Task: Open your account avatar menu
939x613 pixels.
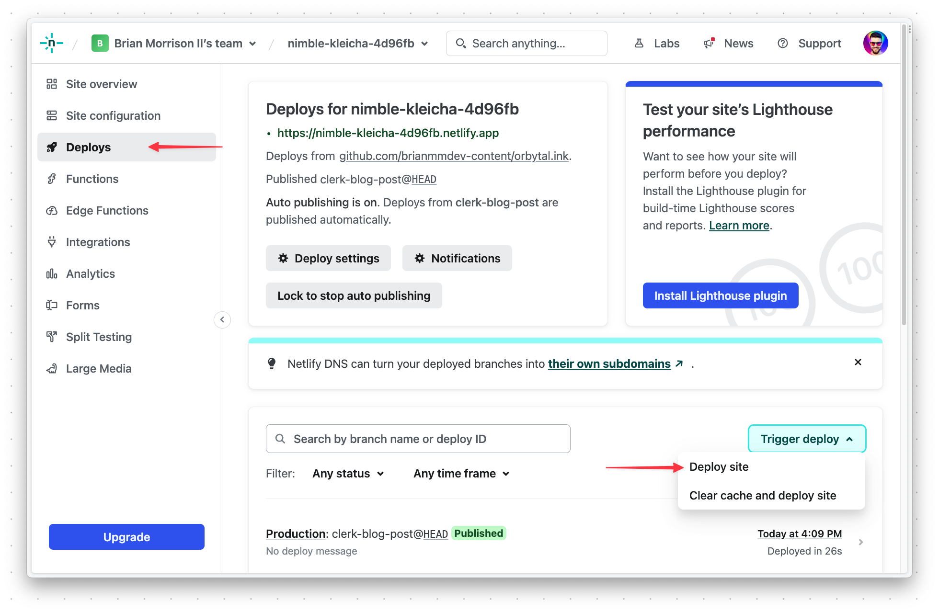Action: 875,43
